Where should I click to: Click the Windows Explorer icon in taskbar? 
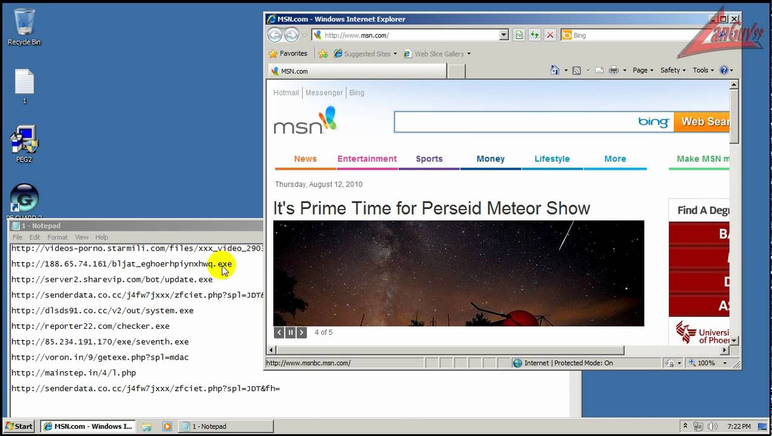coord(147,426)
